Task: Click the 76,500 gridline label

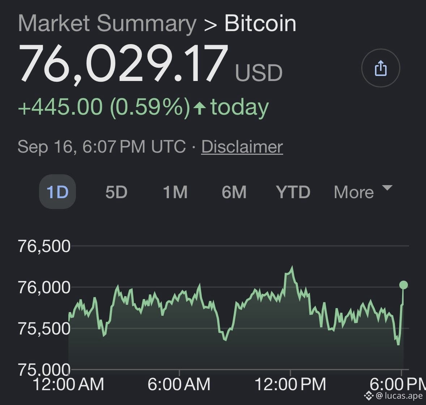Action: (44, 246)
